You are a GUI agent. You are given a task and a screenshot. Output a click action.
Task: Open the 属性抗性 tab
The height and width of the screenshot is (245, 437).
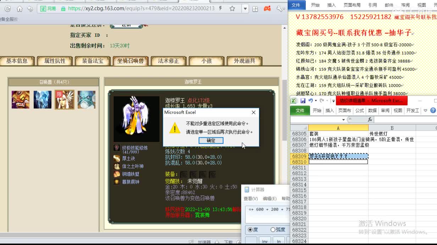(x=55, y=61)
